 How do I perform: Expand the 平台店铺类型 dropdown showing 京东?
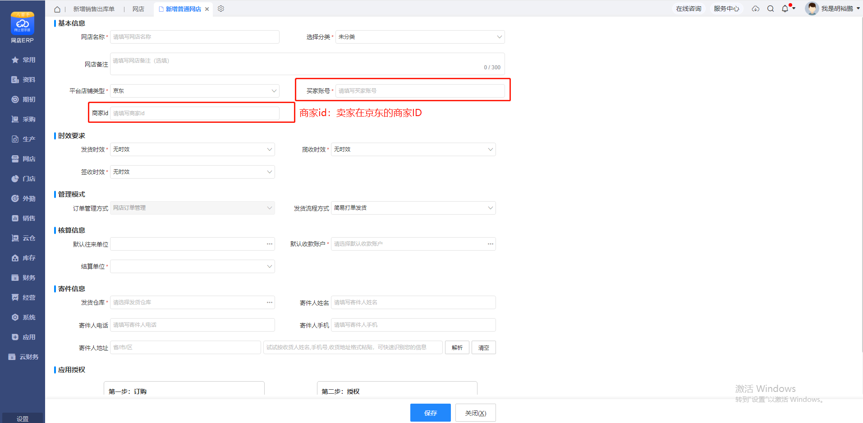[195, 91]
